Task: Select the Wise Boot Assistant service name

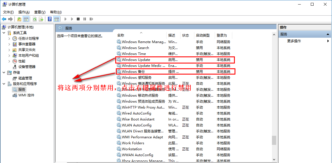Action: click(x=138, y=119)
